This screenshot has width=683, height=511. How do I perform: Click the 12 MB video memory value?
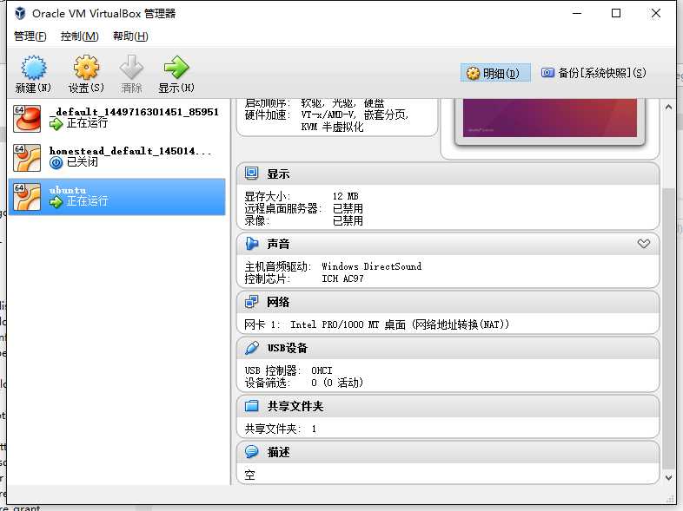coord(346,196)
